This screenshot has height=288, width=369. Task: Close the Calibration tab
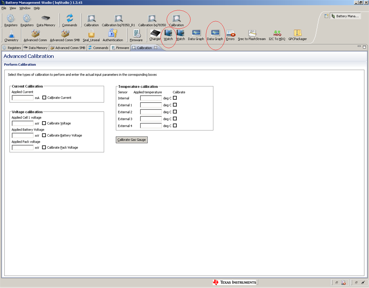click(156, 48)
